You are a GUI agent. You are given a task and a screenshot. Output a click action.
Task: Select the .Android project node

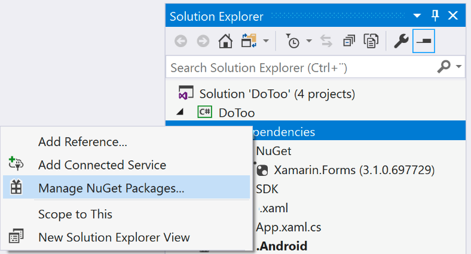pos(282,246)
